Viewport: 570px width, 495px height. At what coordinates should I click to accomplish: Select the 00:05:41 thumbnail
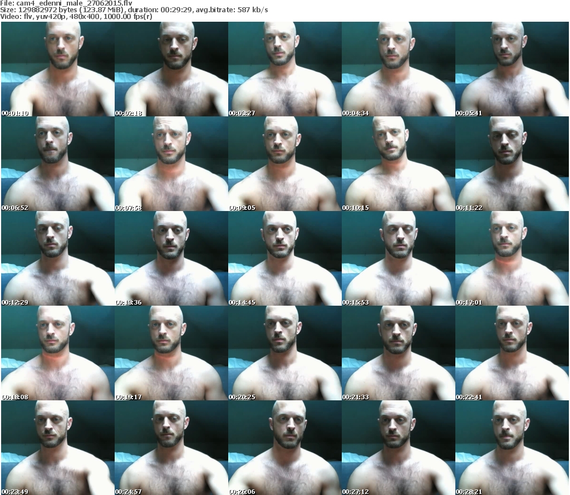click(x=512, y=69)
